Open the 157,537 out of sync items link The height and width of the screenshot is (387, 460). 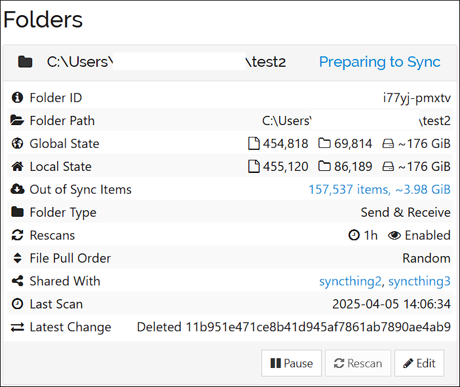pos(379,190)
